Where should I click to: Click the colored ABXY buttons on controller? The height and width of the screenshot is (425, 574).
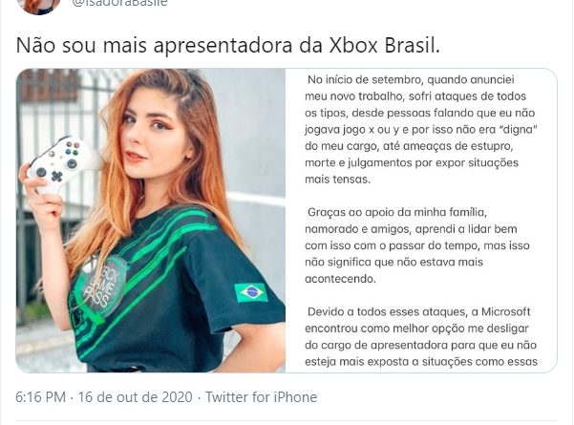73,147
